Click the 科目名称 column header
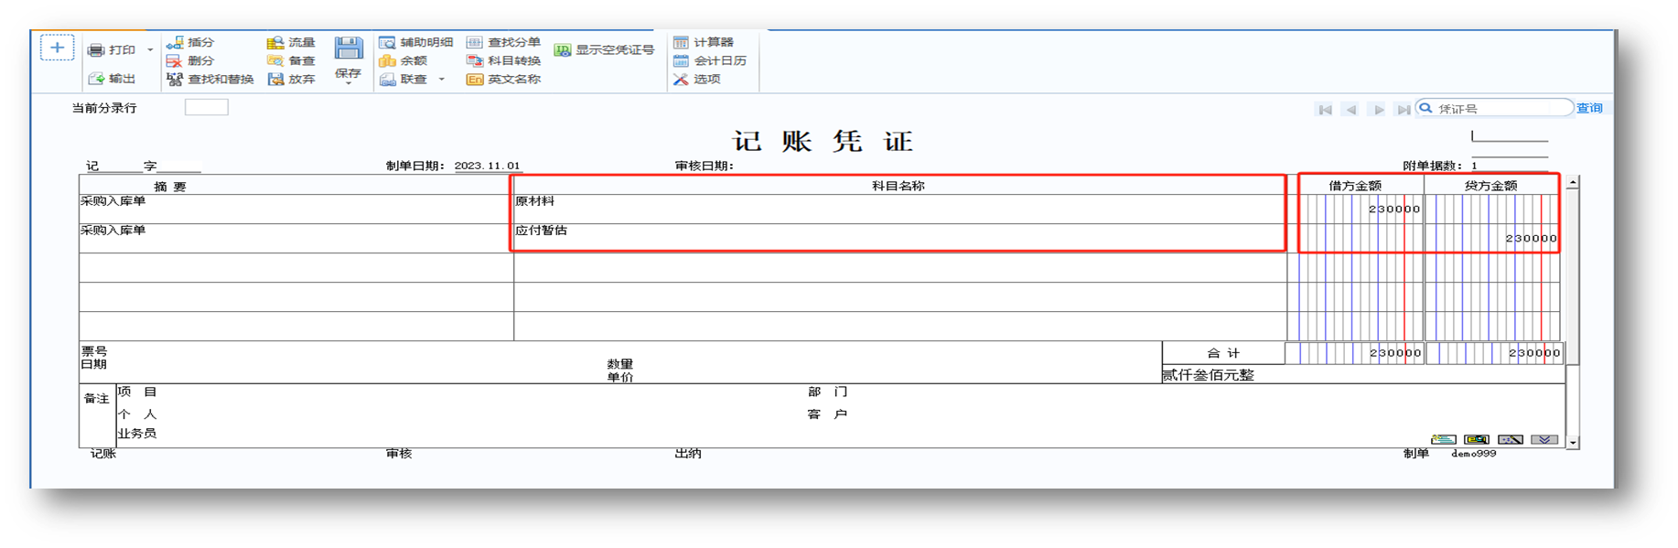The image size is (1678, 548). click(x=898, y=186)
